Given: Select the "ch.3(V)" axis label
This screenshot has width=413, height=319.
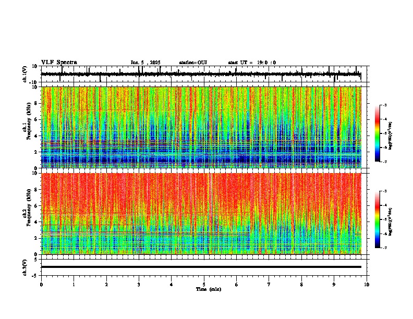Looking at the screenshot, I should [25, 267].
